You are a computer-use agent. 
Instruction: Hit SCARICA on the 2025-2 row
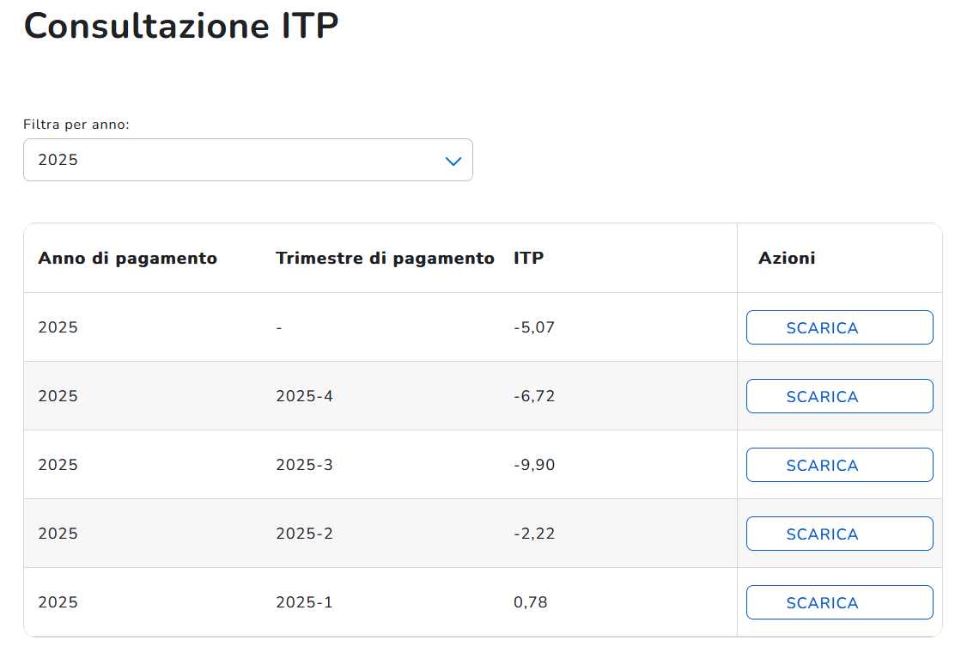point(839,534)
